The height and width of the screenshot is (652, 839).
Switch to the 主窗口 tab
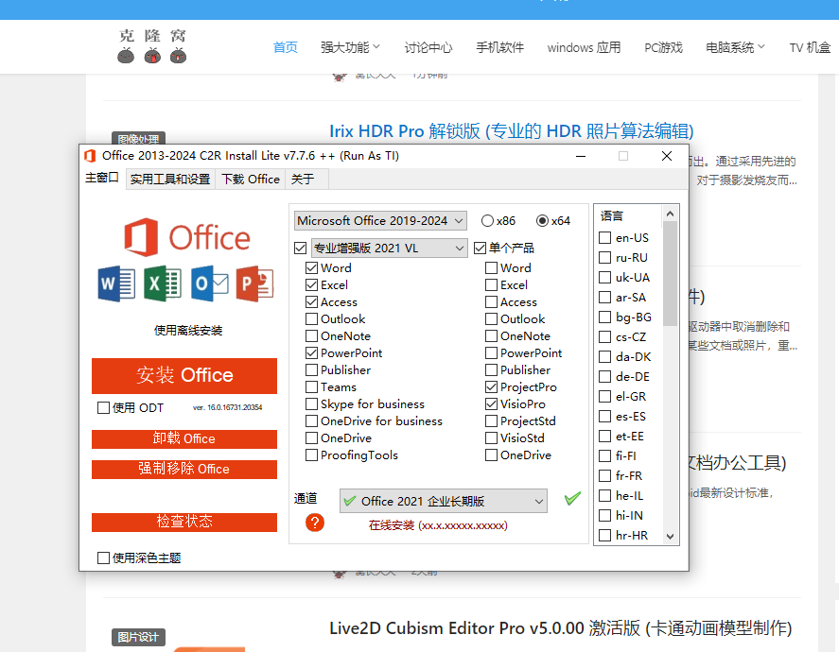(x=101, y=178)
